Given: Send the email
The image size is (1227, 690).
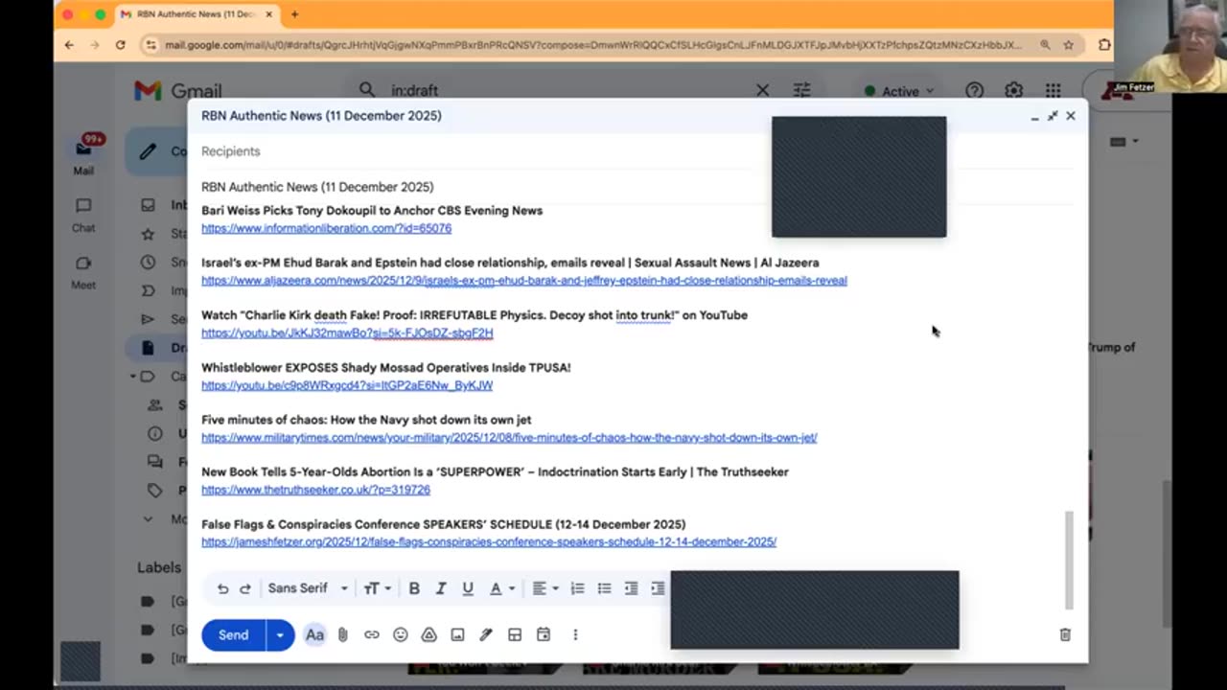Looking at the screenshot, I should click(x=233, y=634).
